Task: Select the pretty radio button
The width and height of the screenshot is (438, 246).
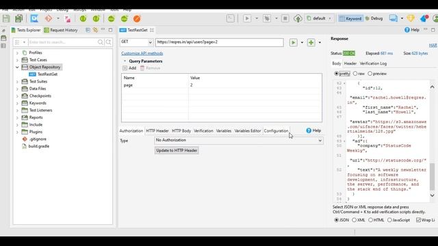Action: click(336, 74)
